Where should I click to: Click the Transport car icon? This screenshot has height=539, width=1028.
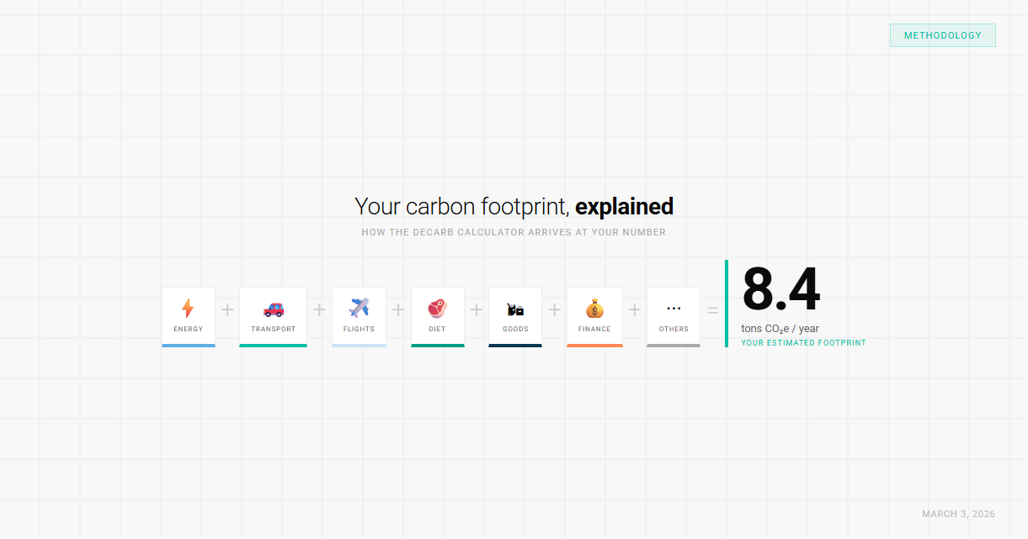click(x=273, y=307)
